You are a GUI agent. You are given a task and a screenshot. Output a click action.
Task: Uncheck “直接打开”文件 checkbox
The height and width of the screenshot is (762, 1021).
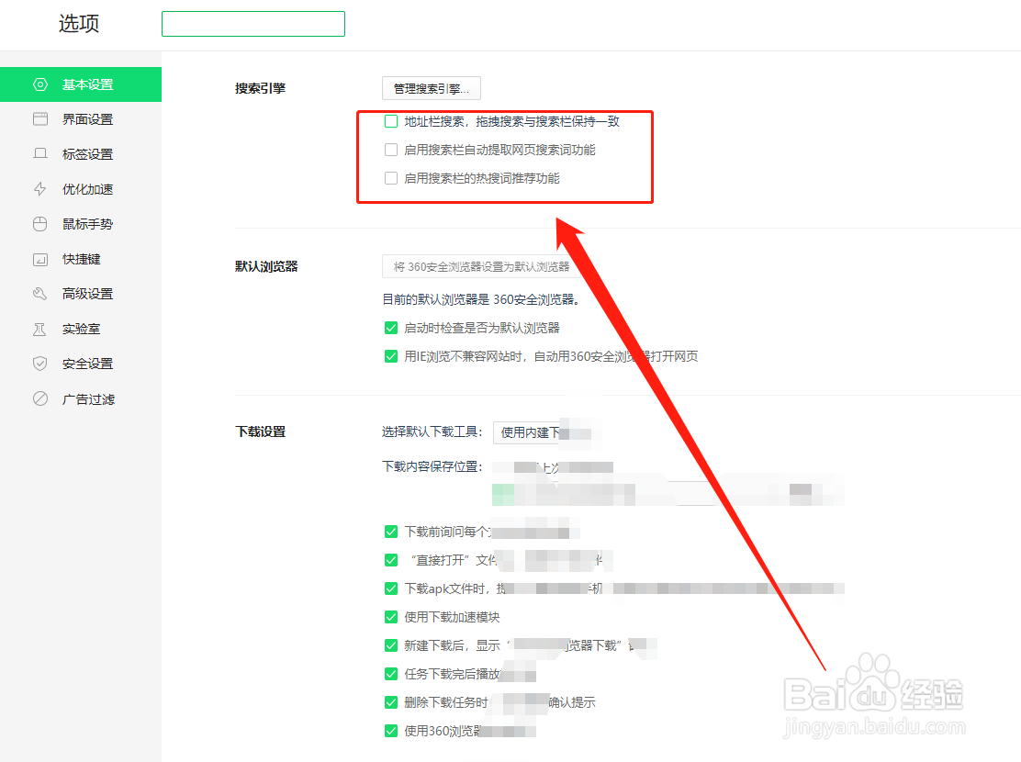pyautogui.click(x=391, y=560)
